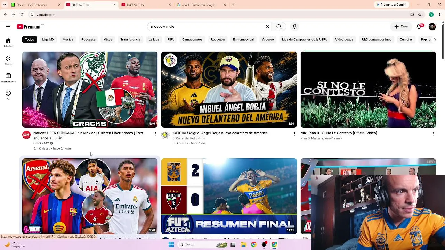445x250 pixels.
Task: Play the Arsenal transfer news video thumbnail
Action: tap(90, 196)
